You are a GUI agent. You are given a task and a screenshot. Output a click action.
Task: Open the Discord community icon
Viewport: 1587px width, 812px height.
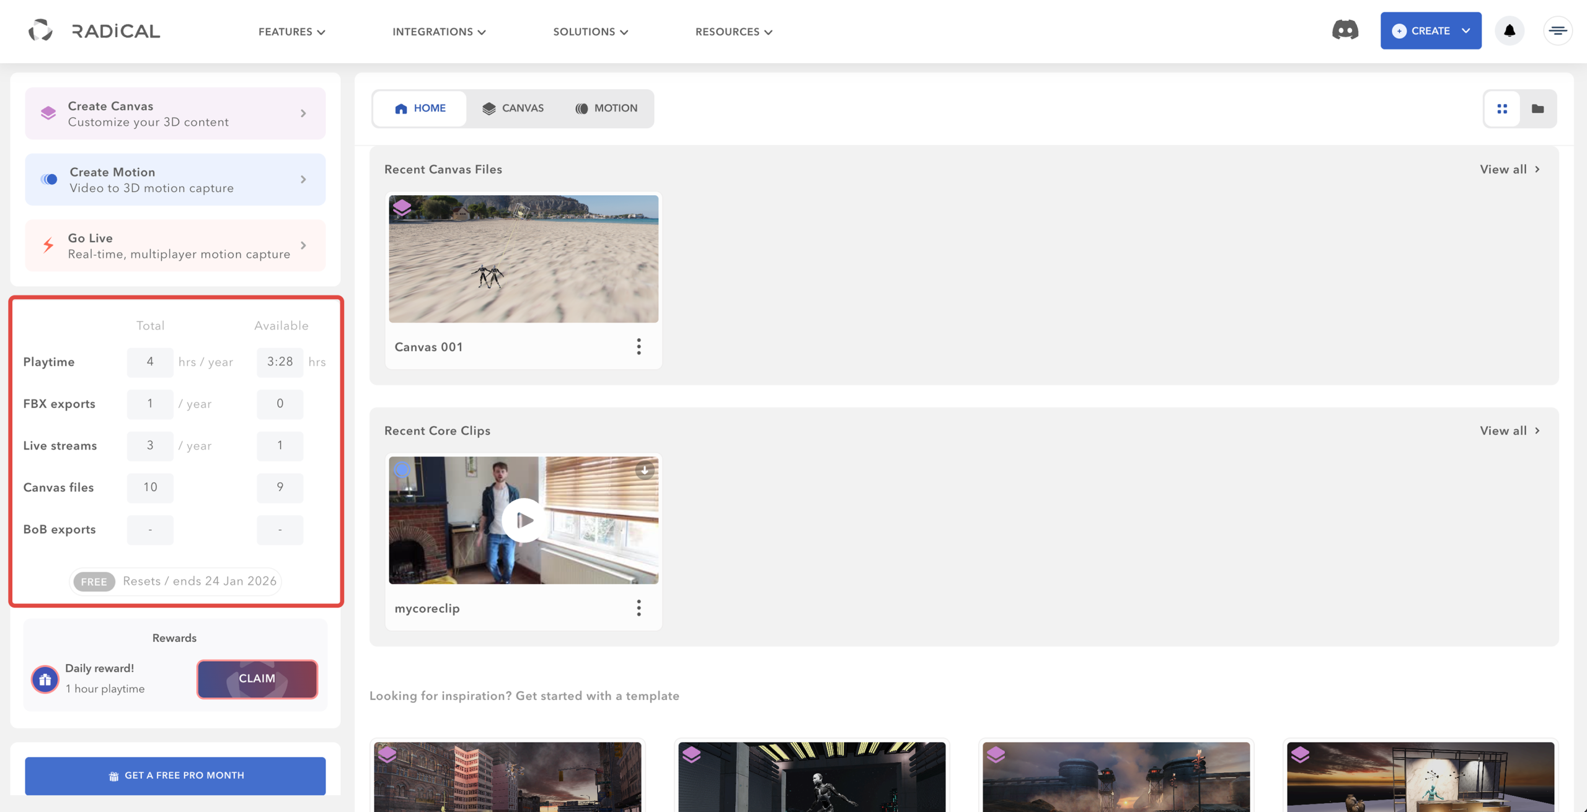point(1345,30)
